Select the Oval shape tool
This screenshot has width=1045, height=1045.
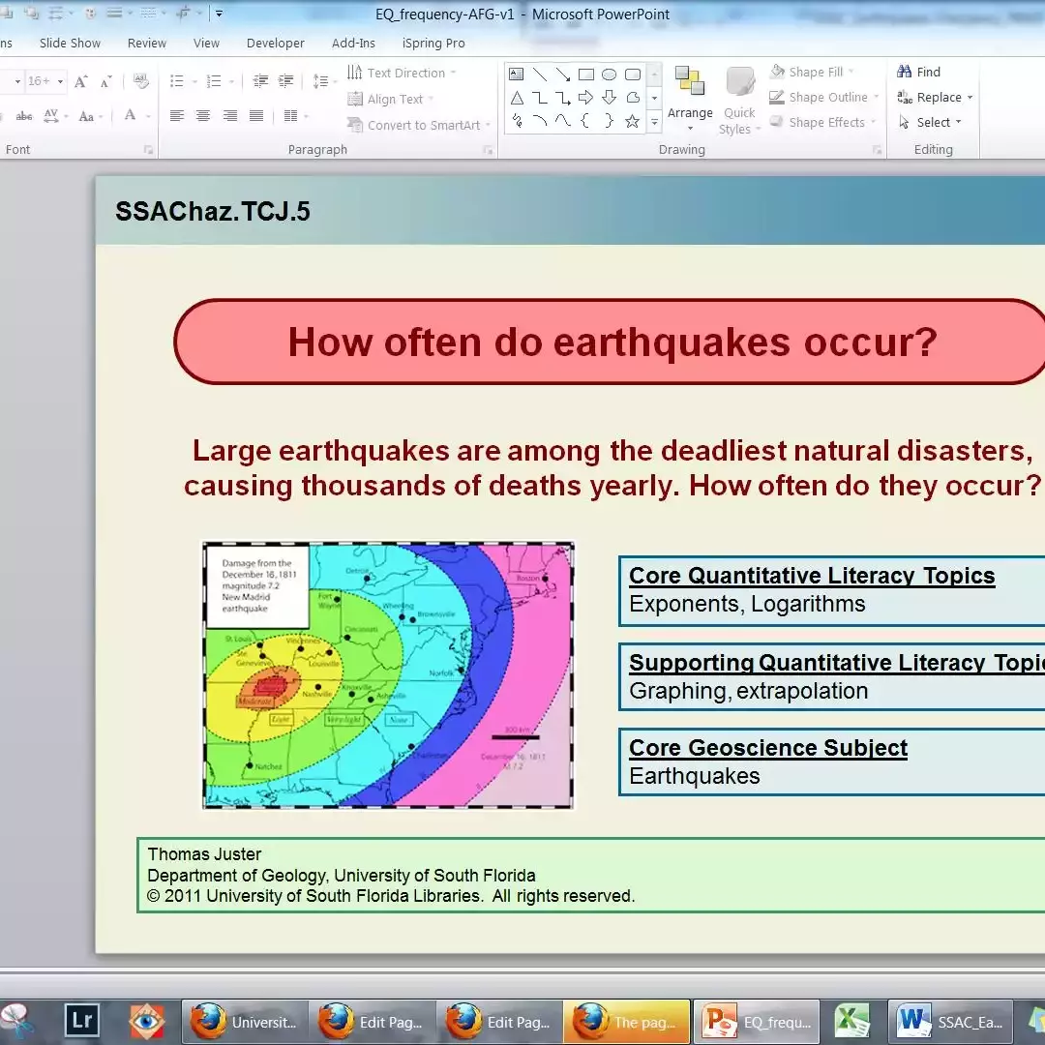click(x=610, y=75)
